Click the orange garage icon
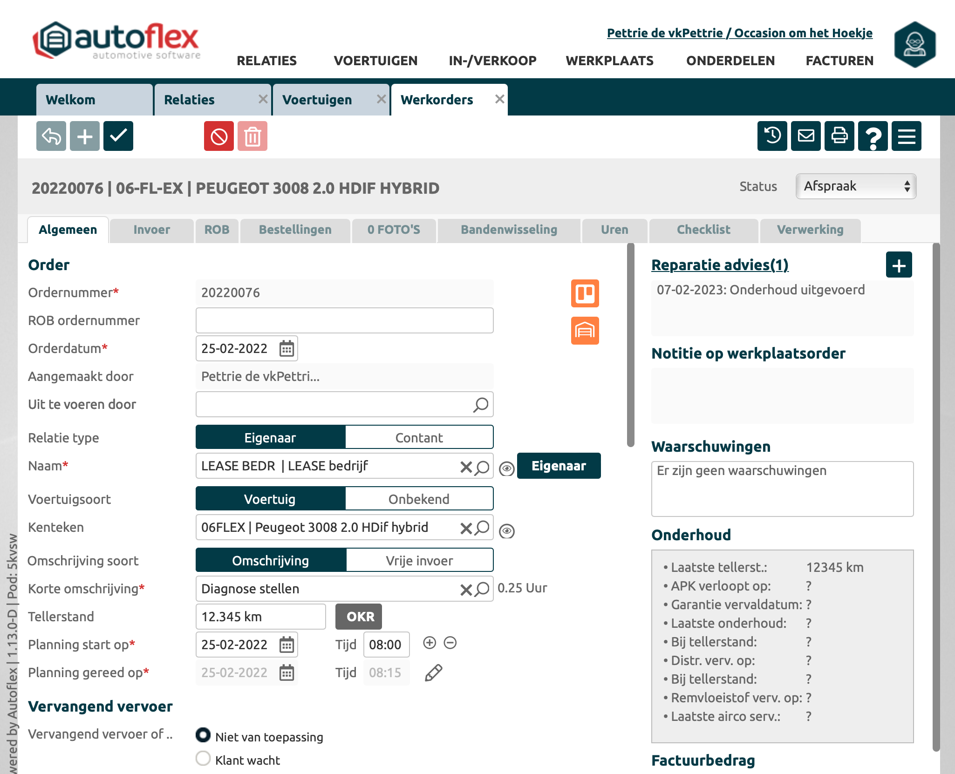Viewport: 955px width, 774px height. pos(585,331)
